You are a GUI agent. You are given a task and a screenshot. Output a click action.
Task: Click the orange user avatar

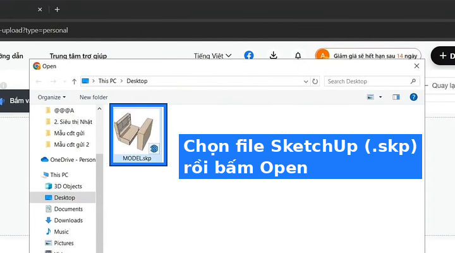(x=323, y=55)
